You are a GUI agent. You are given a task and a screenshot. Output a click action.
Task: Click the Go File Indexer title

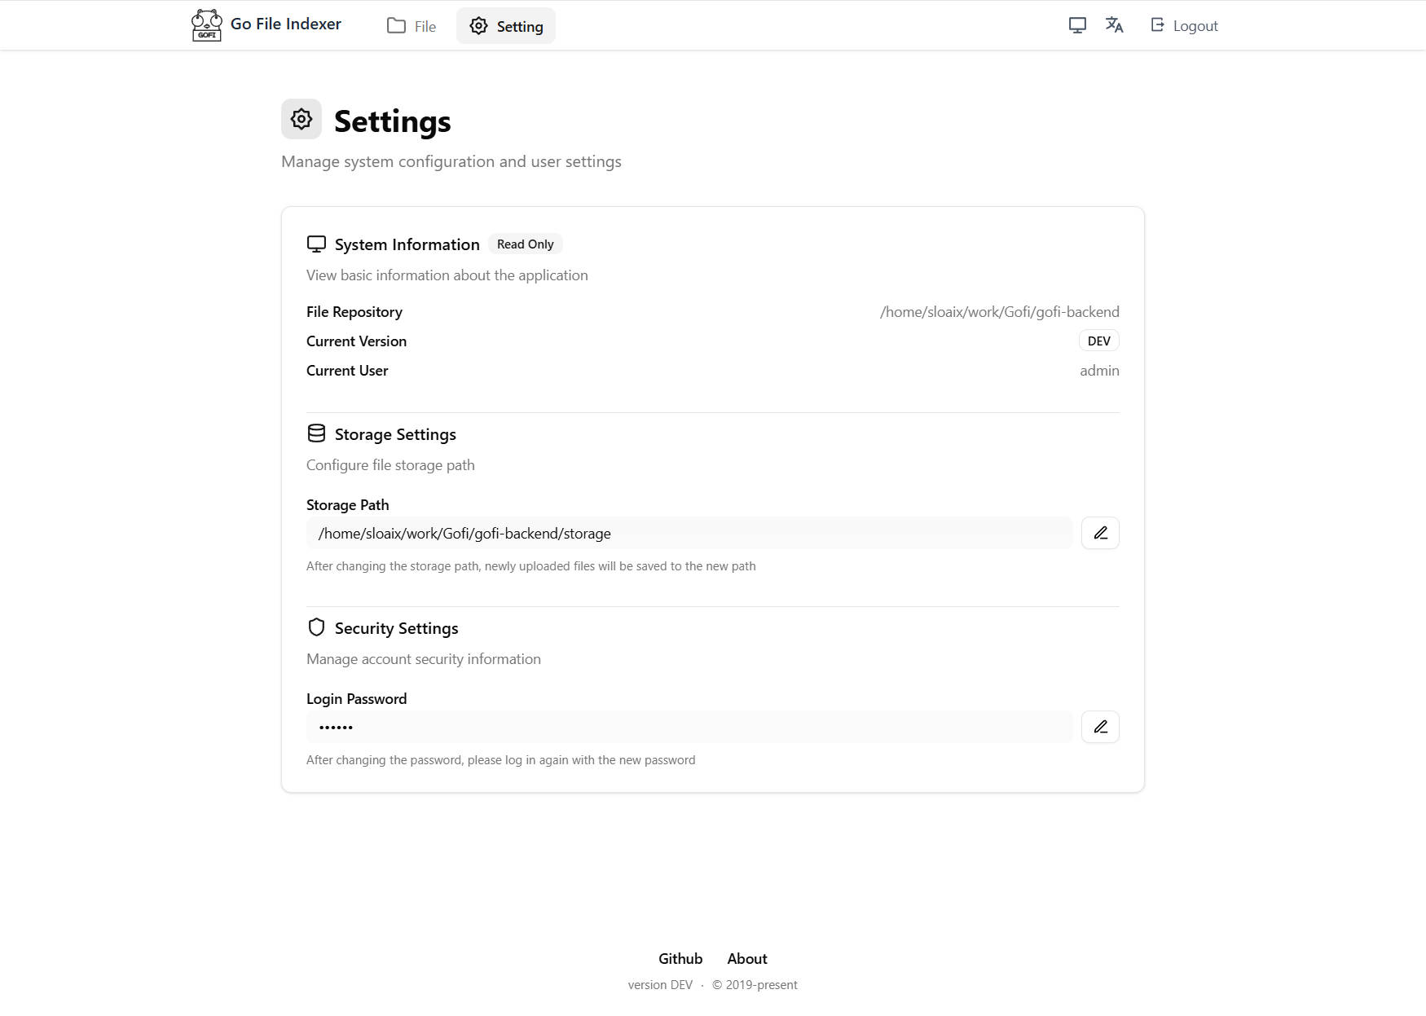286,24
